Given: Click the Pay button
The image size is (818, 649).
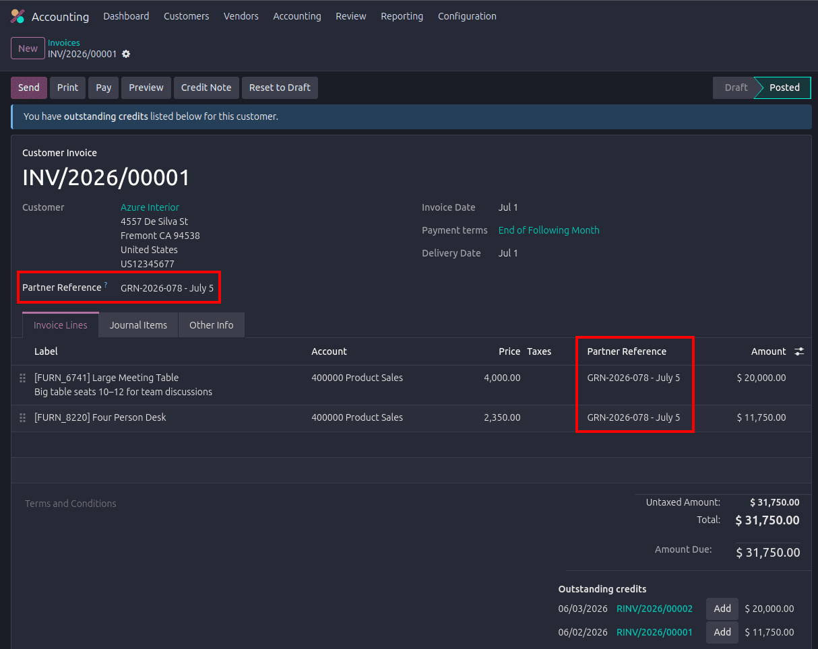Looking at the screenshot, I should point(103,88).
